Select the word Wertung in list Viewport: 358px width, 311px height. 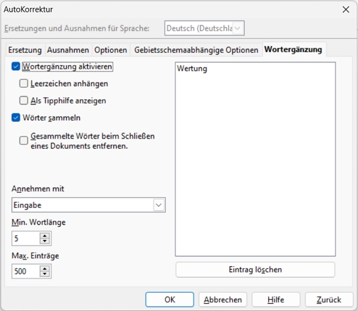[192, 68]
